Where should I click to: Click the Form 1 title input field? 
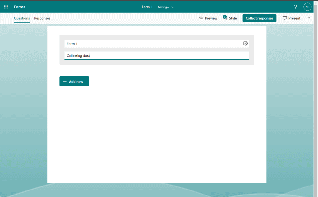tap(152, 44)
